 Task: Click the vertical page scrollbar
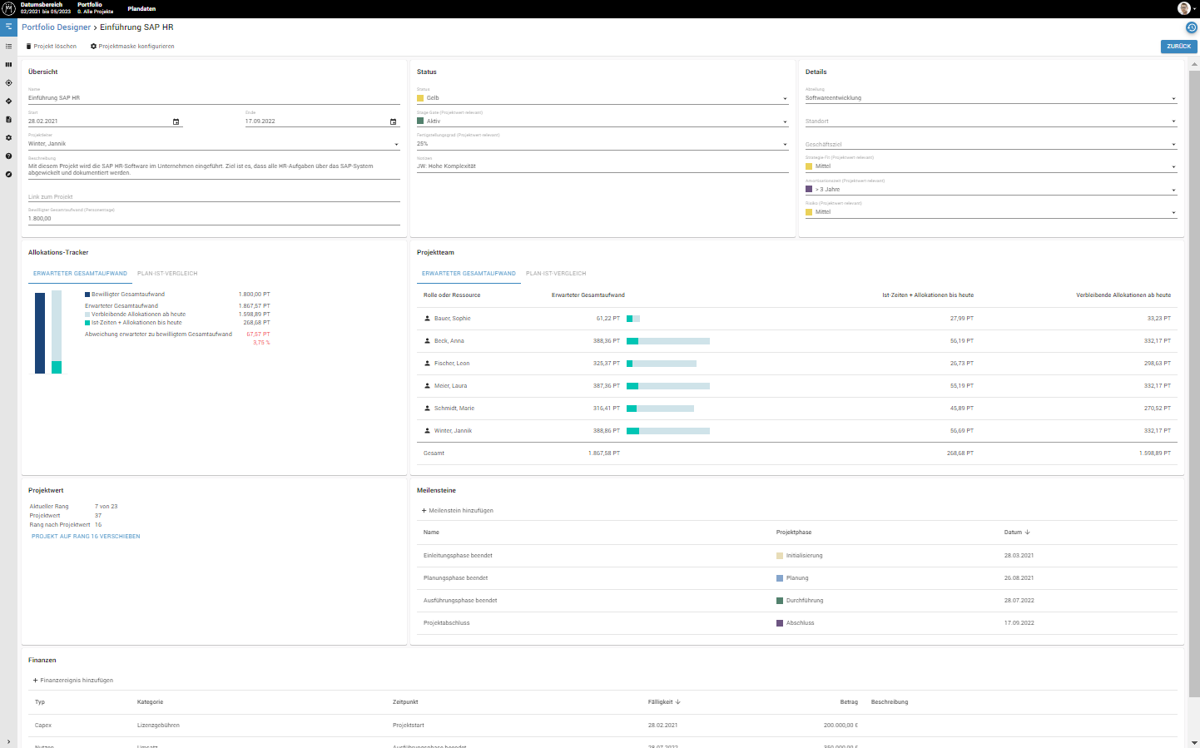point(1194,383)
